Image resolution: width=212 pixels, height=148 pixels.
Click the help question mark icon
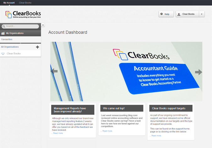click(161, 14)
